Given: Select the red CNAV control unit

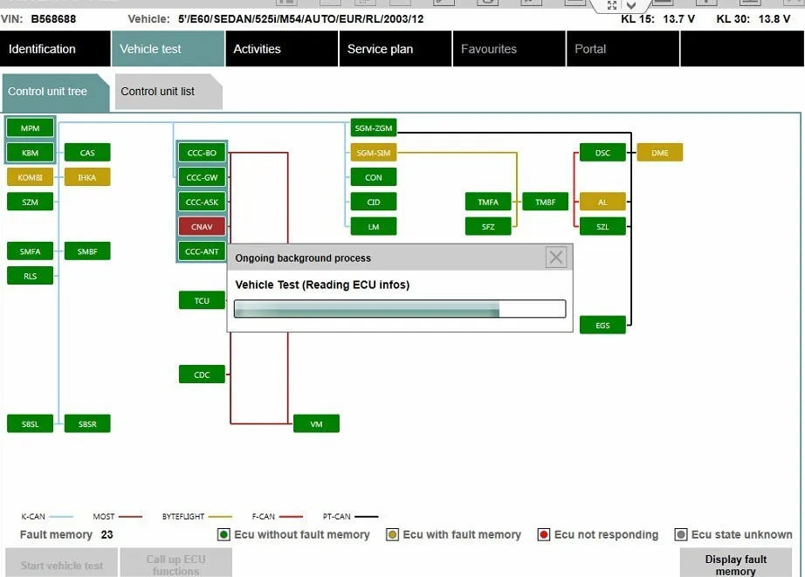Looking at the screenshot, I should click(x=202, y=226).
